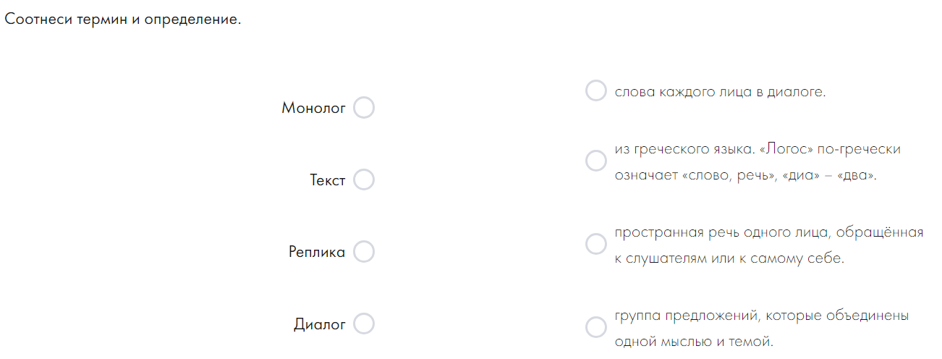Click the term label Текст

328,180
